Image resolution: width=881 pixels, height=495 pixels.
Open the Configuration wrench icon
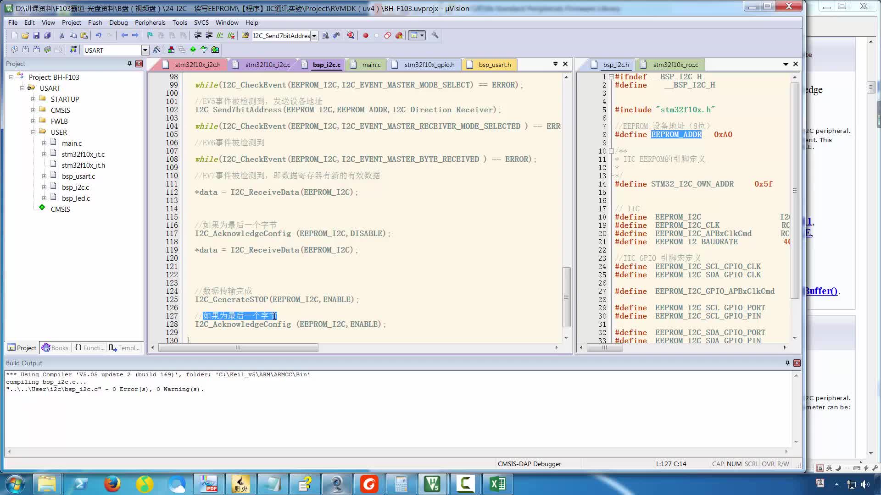click(x=435, y=35)
